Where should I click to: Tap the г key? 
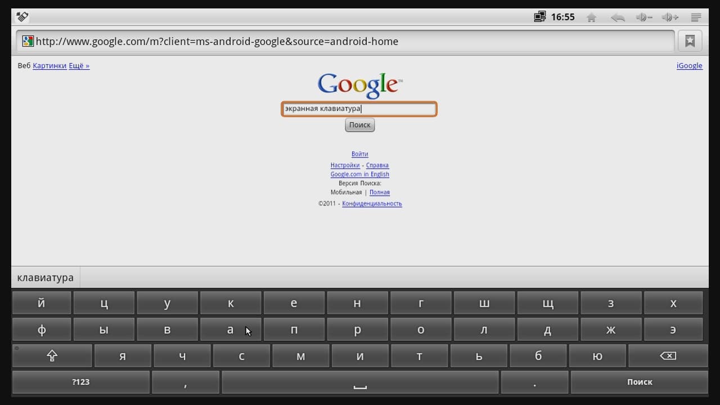pos(421,303)
